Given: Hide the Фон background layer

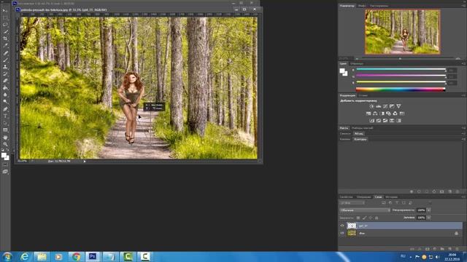Looking at the screenshot, I should pos(342,233).
